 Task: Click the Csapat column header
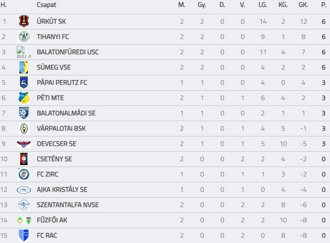[47, 5]
